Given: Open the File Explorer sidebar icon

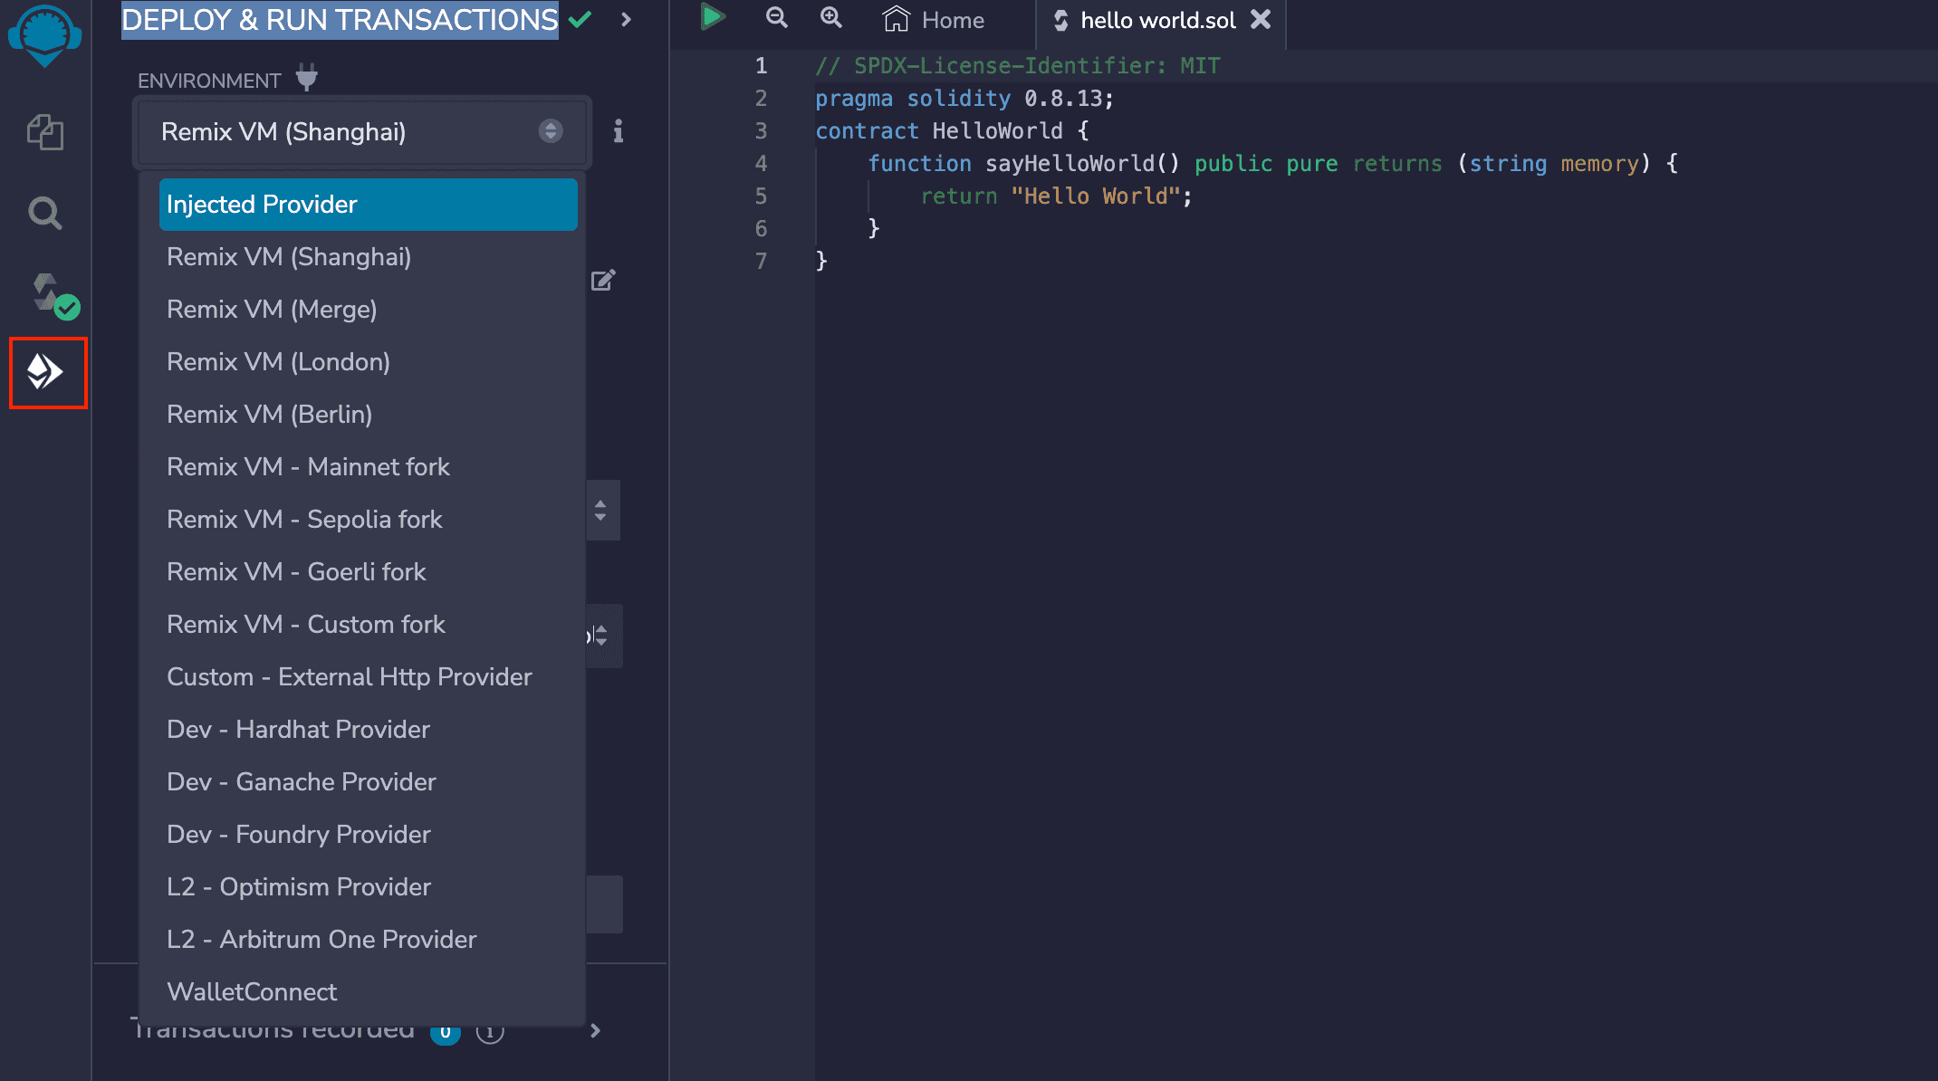Looking at the screenshot, I should (44, 132).
